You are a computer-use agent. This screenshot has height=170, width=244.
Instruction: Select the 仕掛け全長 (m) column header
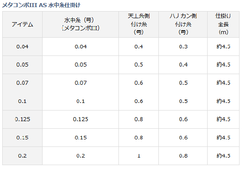click(x=223, y=24)
